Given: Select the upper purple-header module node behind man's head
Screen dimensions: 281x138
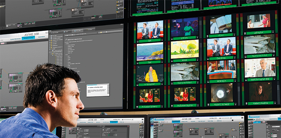Looking at the screenshot, I should tap(16, 77).
